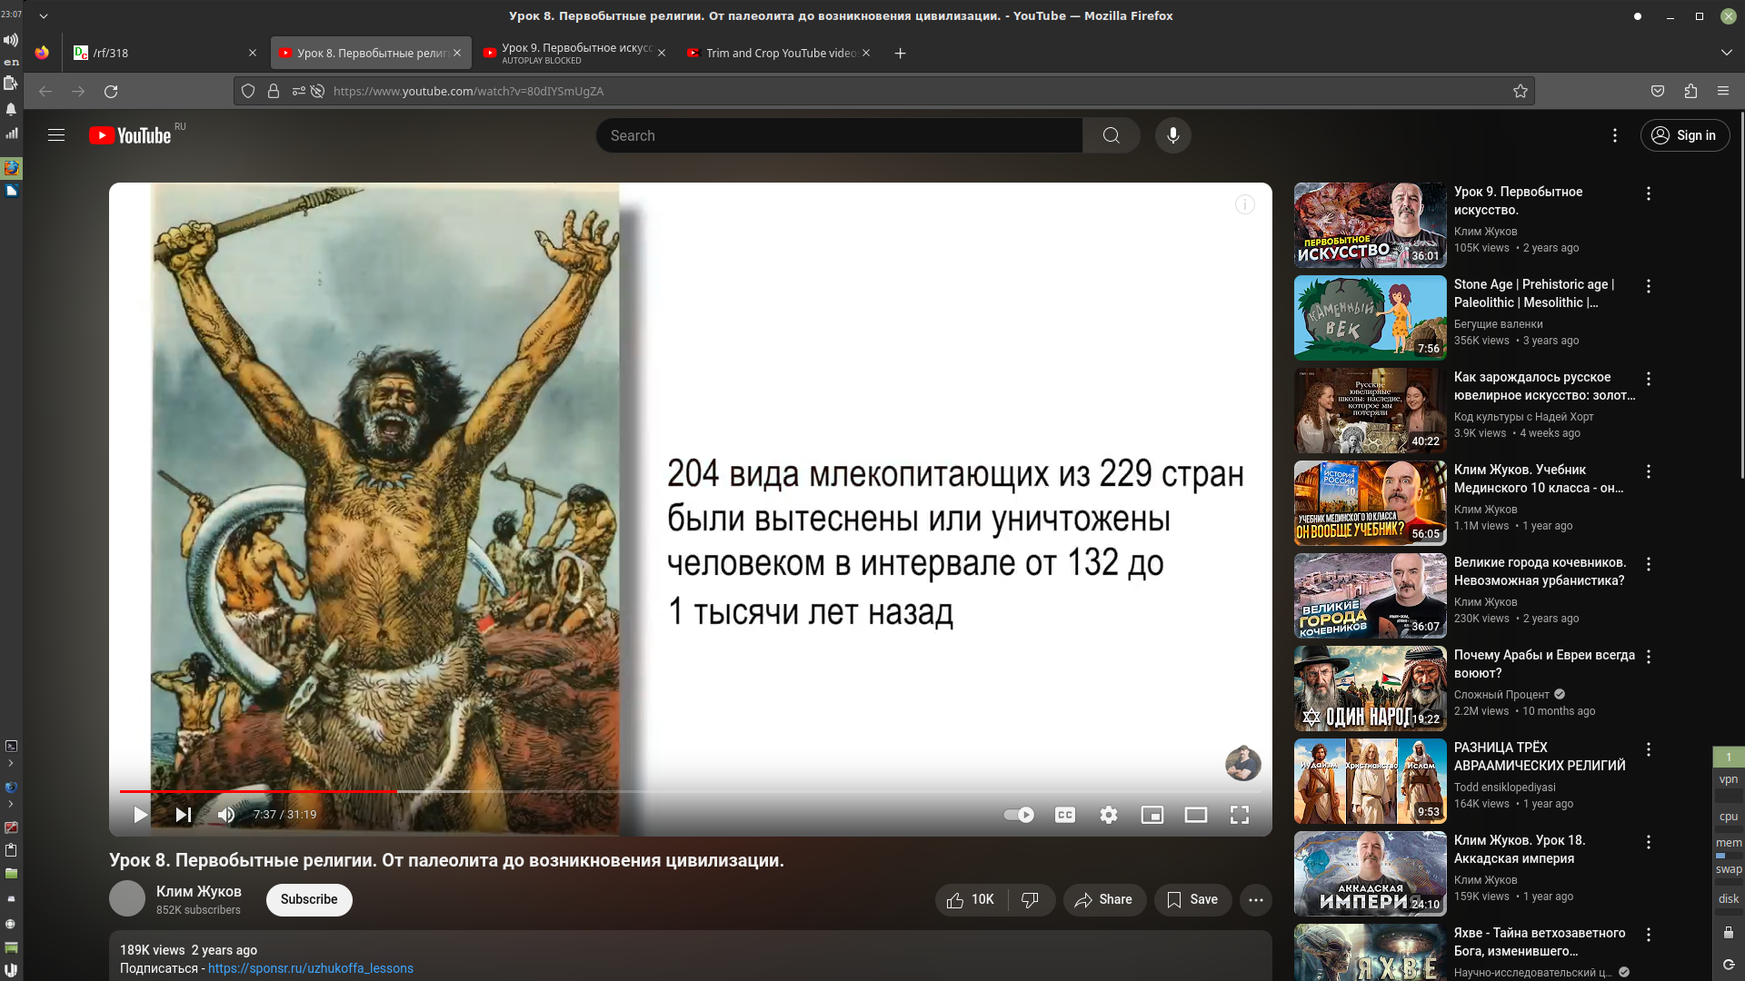Screen dimensions: 1745x981
Task: Go to YouTube home via logo
Action: [x=131, y=135]
